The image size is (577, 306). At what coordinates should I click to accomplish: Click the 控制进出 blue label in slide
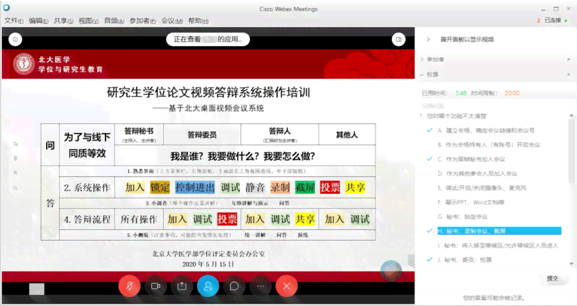[x=195, y=187]
